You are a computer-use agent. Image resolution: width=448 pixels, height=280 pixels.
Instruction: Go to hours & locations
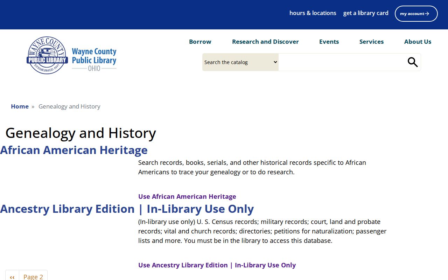click(x=313, y=13)
